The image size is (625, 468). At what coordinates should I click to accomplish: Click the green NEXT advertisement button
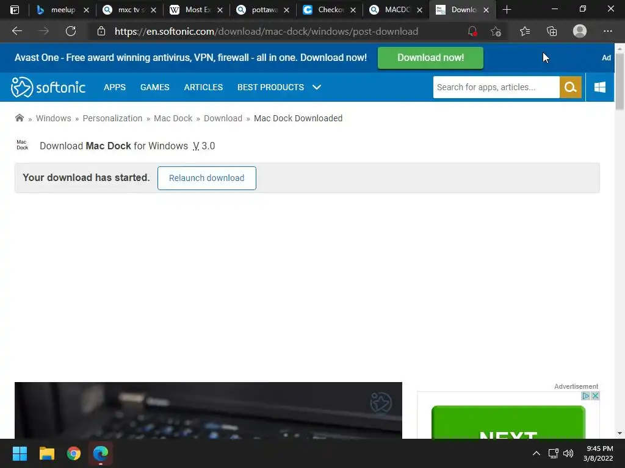coord(508,423)
